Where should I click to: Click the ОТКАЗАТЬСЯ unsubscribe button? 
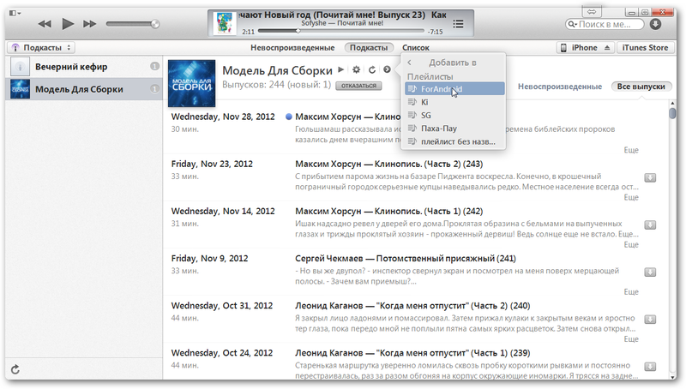(358, 86)
